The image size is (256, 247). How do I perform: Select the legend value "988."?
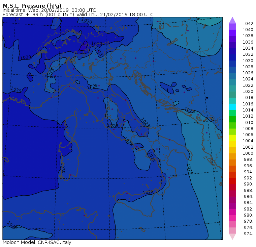tap(249, 190)
